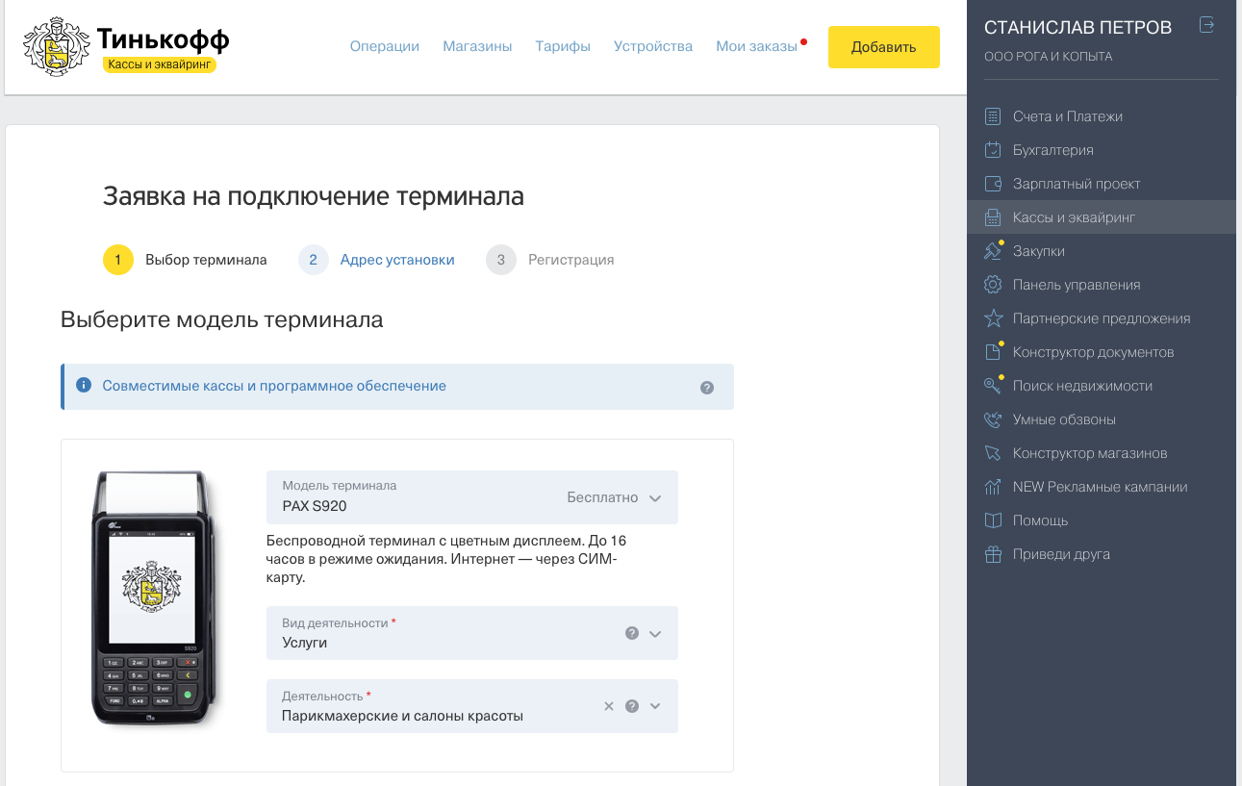Image resolution: width=1242 pixels, height=786 pixels.
Task: Click the help question mark on the banner
Action: (x=707, y=387)
